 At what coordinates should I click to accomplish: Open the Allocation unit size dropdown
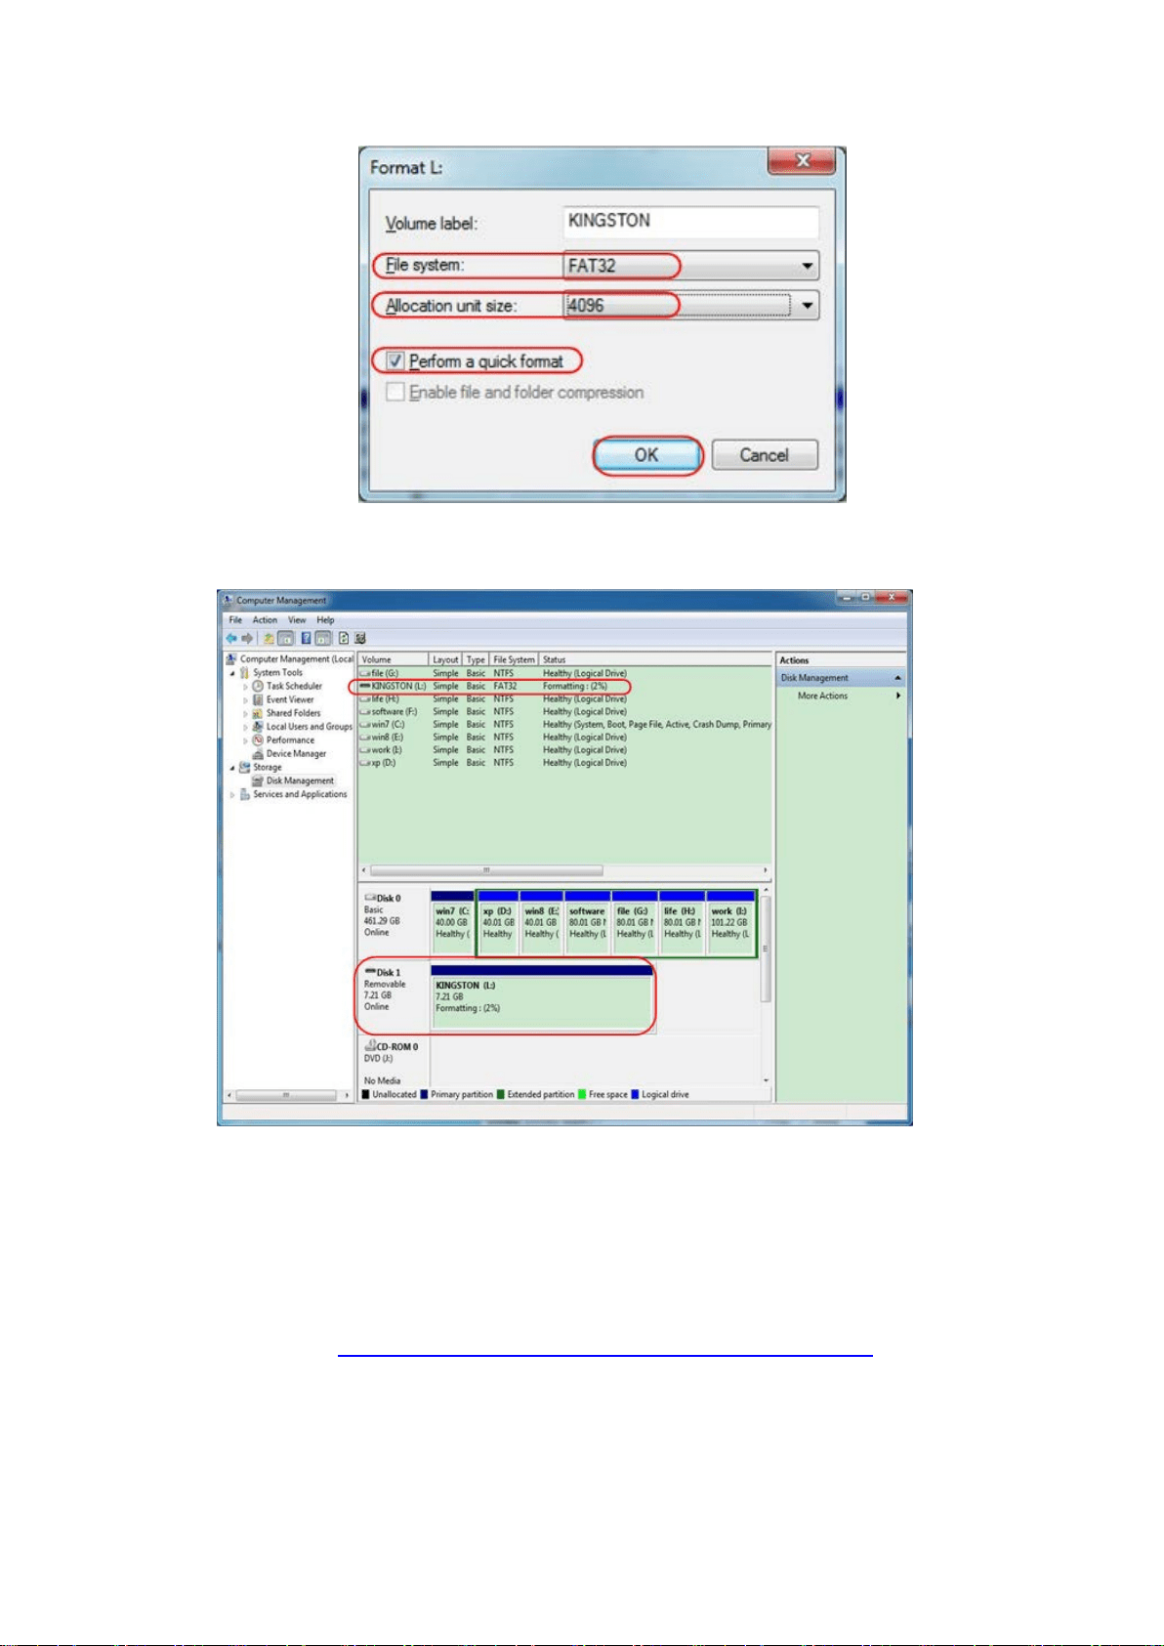point(807,306)
